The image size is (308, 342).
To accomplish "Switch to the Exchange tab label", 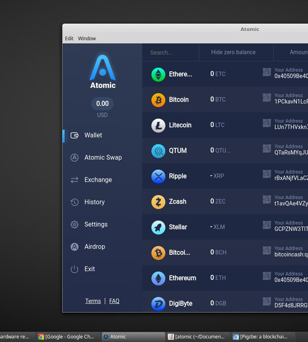I will point(98,180).
